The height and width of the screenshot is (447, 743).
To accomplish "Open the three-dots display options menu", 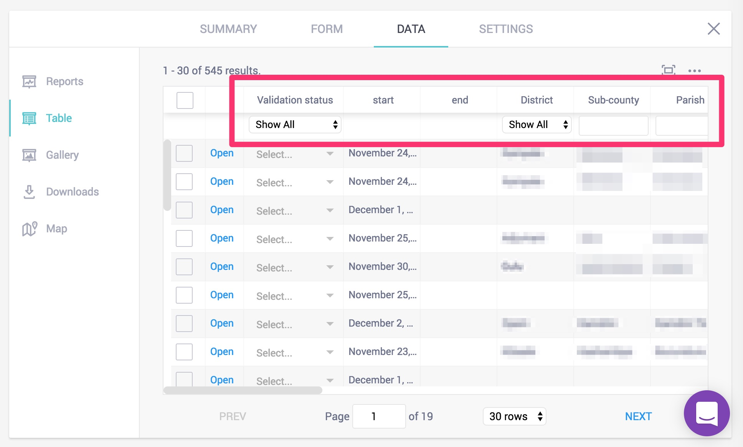I will (694, 71).
